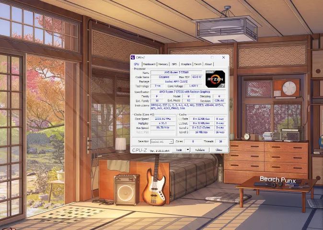This screenshot has height=230, width=323.
Task: Click the Package value Socket AM4
Action: click(176, 81)
